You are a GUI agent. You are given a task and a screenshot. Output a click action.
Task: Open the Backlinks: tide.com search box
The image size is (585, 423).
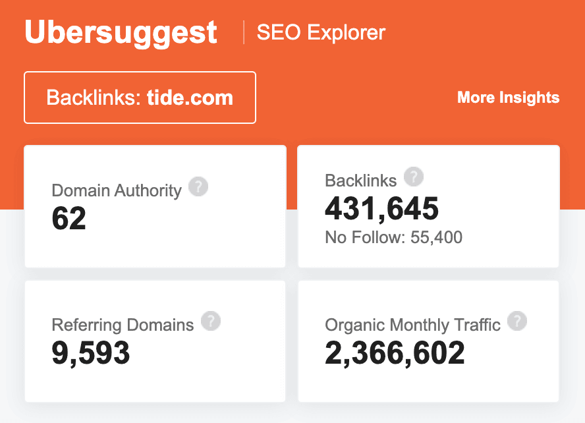140,97
